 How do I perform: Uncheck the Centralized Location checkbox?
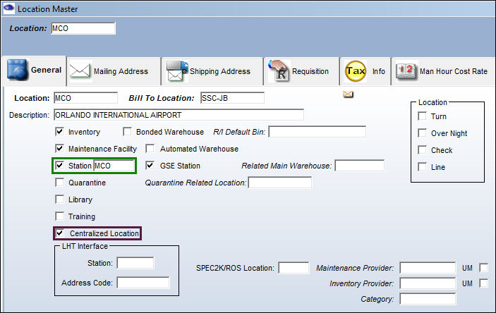59,233
